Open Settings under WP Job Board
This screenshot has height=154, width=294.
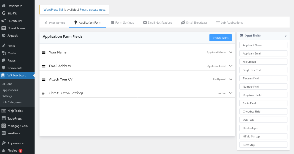click(7, 96)
